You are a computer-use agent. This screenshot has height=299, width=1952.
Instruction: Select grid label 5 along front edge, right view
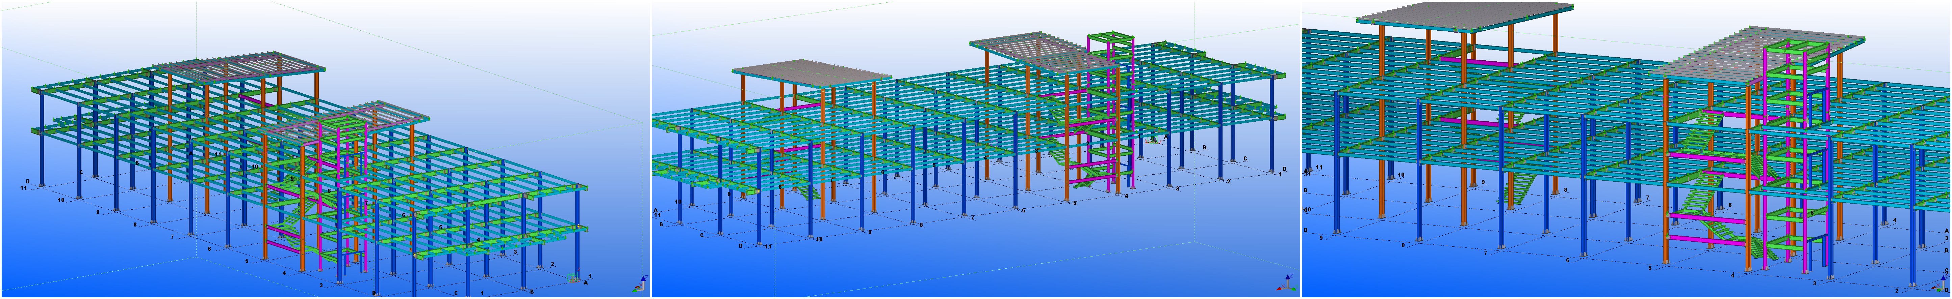tap(1650, 268)
